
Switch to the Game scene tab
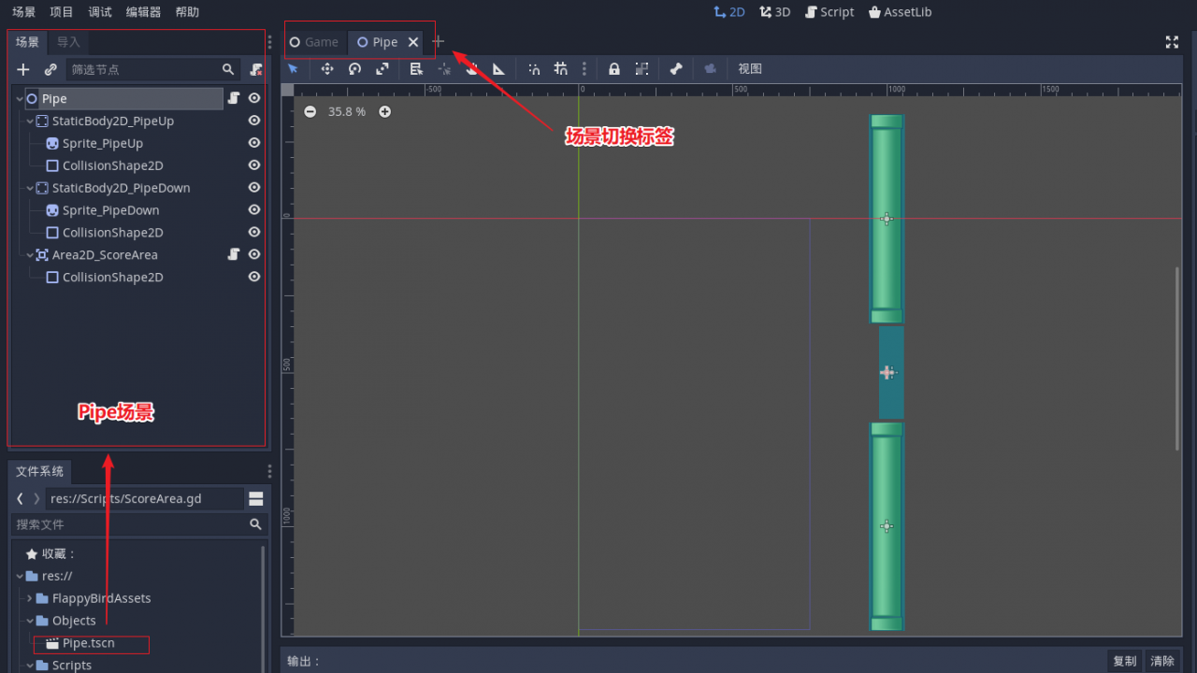(314, 42)
